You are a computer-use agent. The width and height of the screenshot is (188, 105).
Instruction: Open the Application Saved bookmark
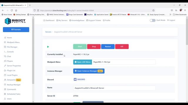[101, 15]
